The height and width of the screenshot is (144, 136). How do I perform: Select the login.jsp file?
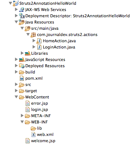(x=37, y=109)
